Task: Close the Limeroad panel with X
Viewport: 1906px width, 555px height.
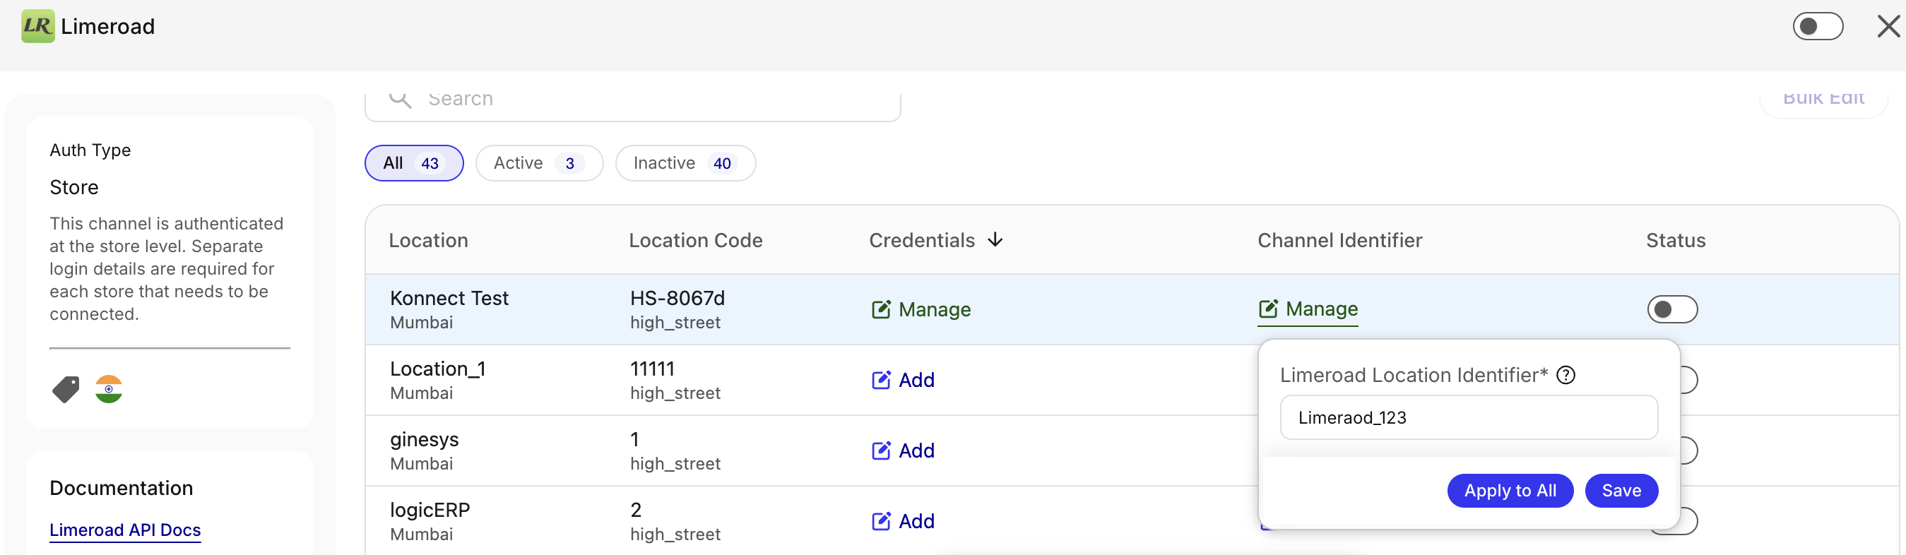Action: (x=1889, y=27)
